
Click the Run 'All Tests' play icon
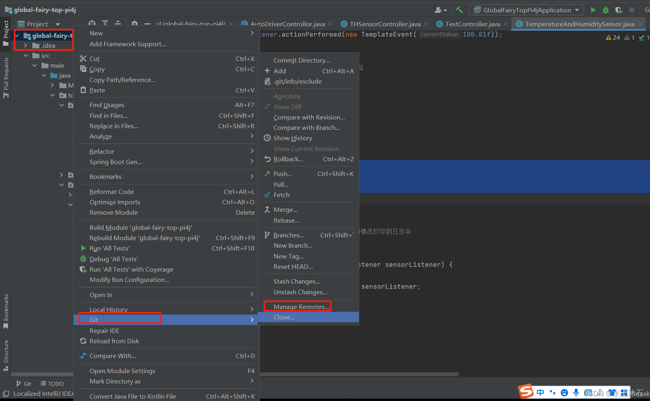click(x=83, y=248)
